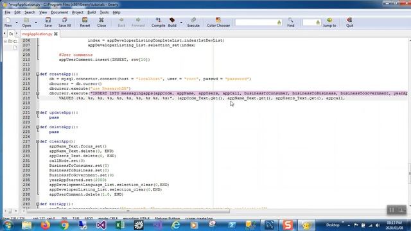411x231 pixels.
Task: Click the 'yearAppStarted.set(2000)' line
Action: click(78, 180)
